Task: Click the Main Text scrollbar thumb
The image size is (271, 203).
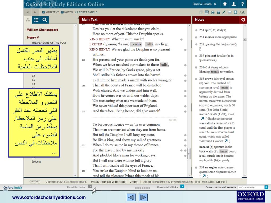Action: (x=189, y=154)
